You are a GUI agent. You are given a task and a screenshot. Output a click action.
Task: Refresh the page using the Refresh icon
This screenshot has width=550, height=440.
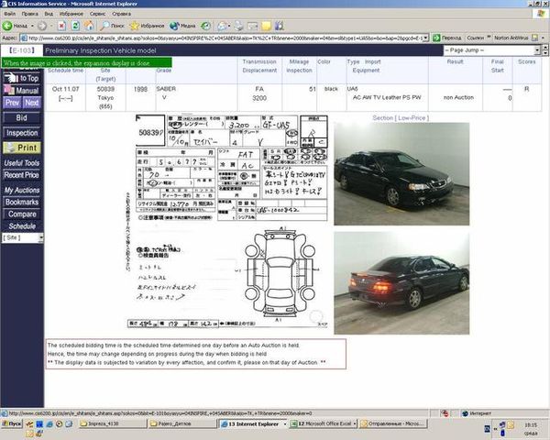[75, 26]
